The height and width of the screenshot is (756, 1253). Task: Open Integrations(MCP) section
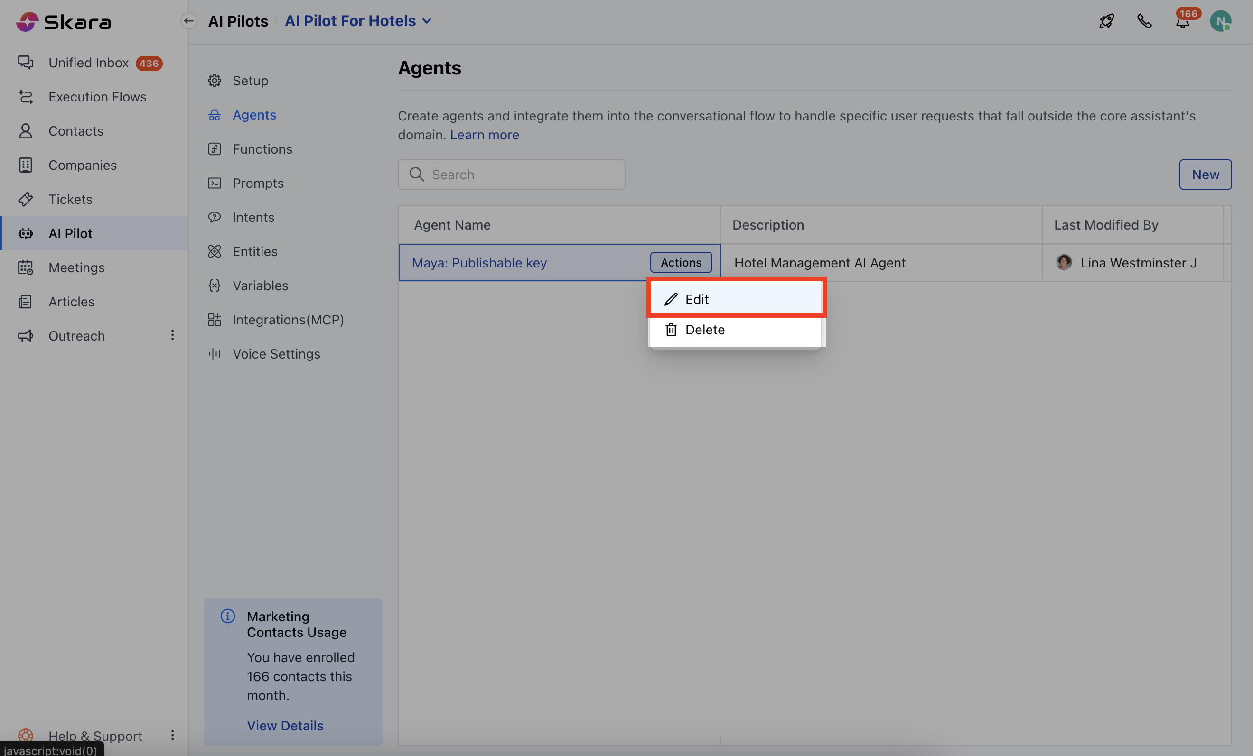tap(288, 320)
